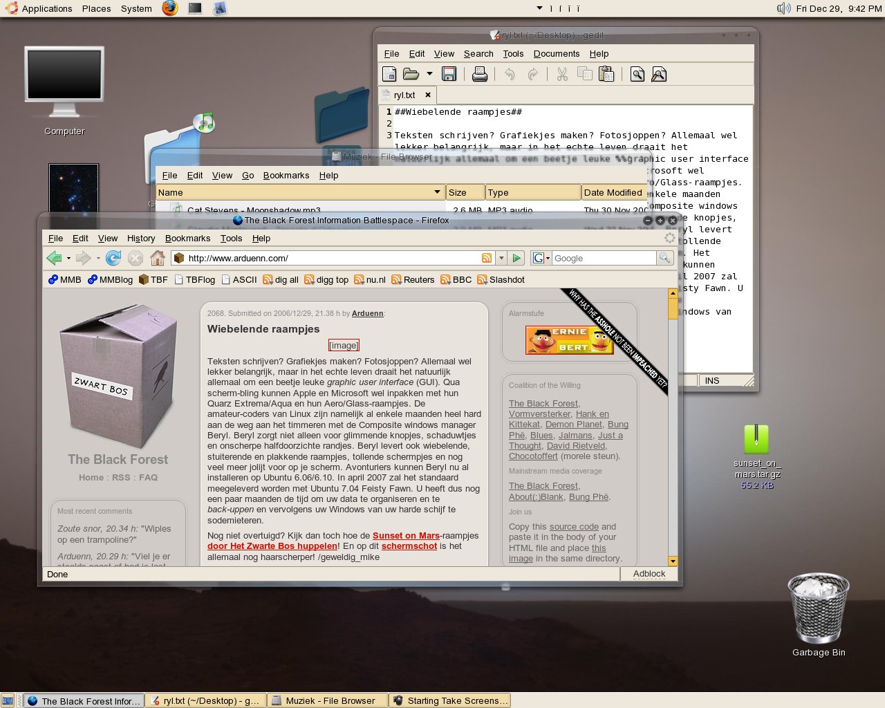Click Copy icon in gedit toolbar
The width and height of the screenshot is (885, 708).
584,74
